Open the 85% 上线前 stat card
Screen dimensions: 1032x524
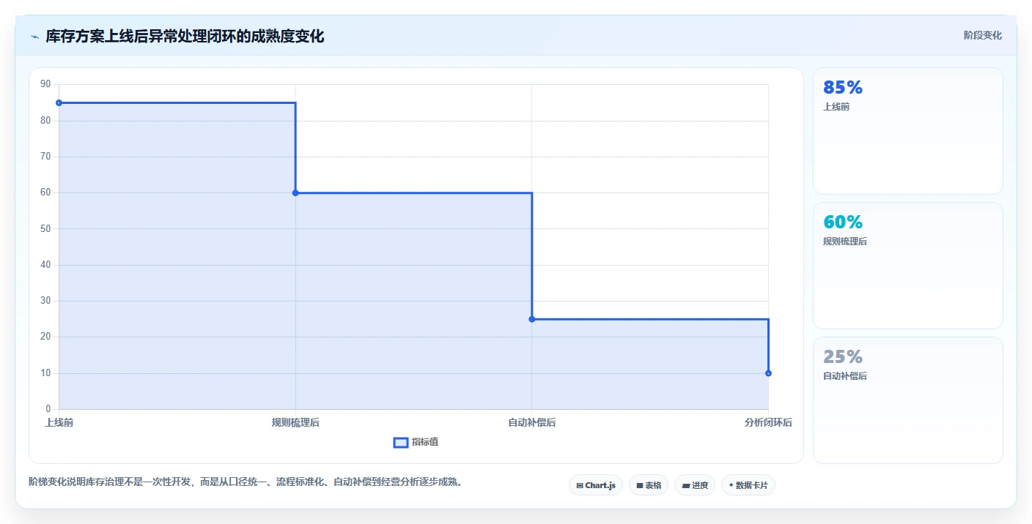pyautogui.click(x=908, y=131)
